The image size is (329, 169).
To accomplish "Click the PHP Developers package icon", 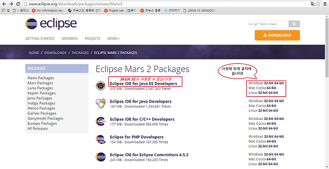I will coord(101,139).
